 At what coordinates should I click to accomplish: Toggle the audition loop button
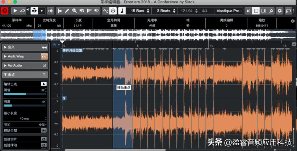22,11
